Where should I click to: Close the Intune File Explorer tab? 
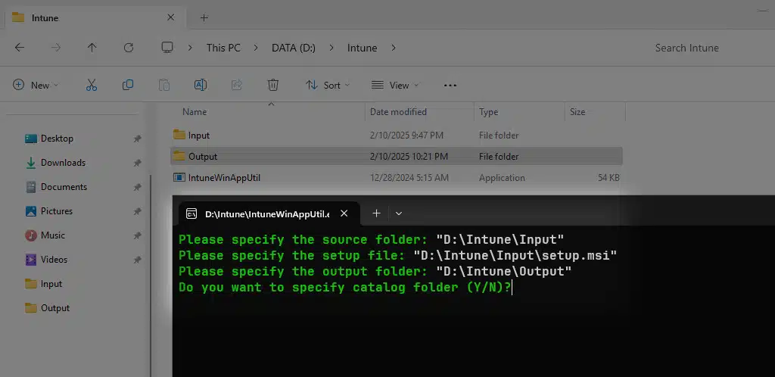[170, 17]
